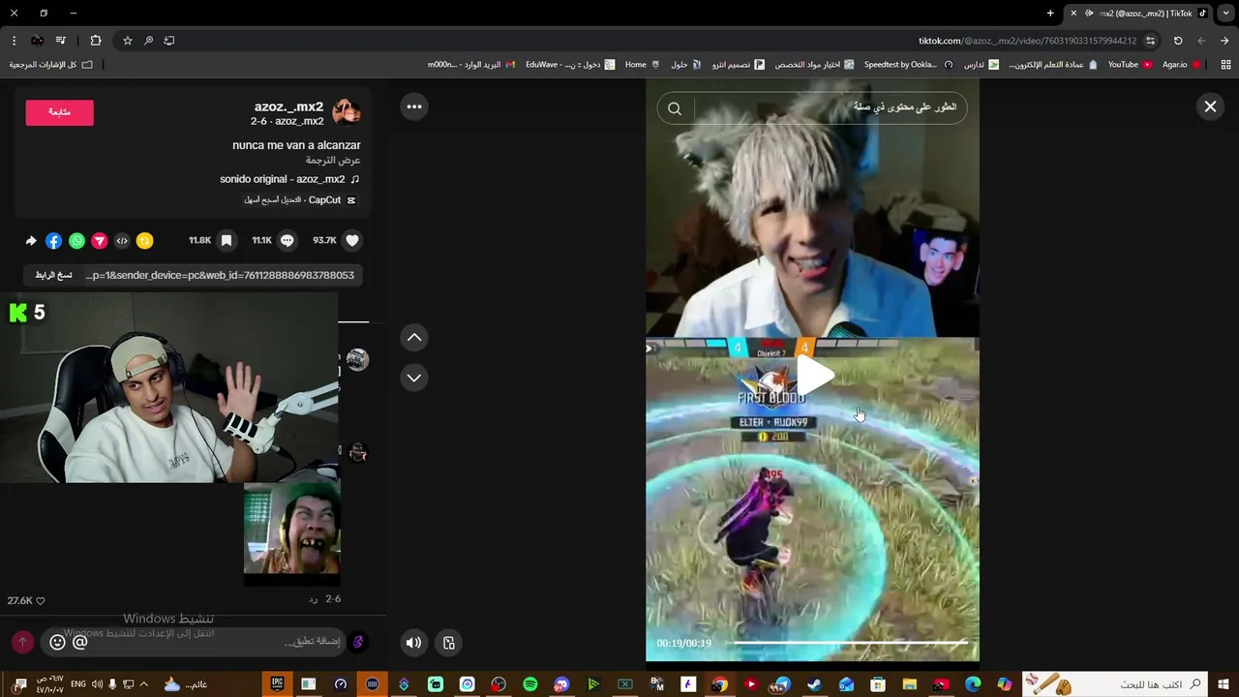Open the laughing face image in the comment
The height and width of the screenshot is (697, 1239).
point(291,530)
